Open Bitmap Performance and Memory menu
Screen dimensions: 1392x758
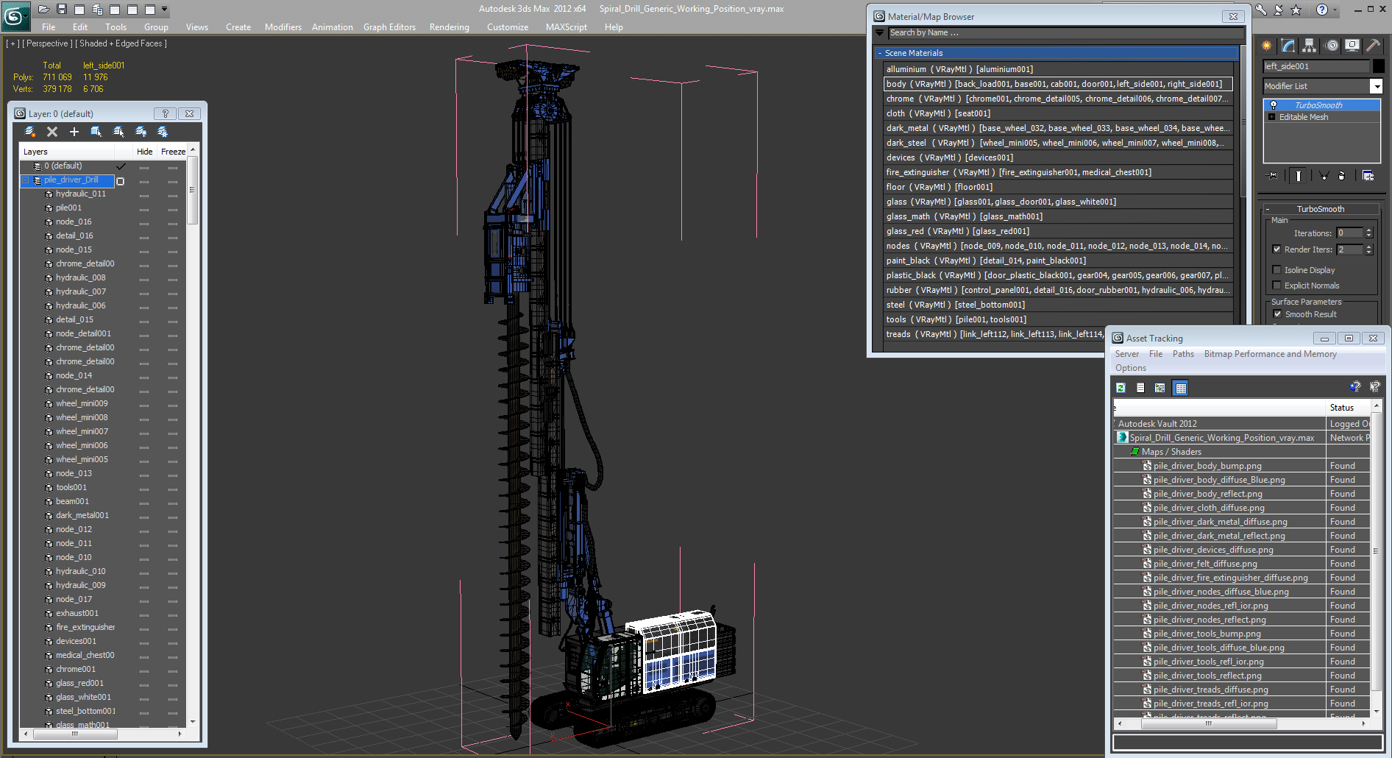(x=1270, y=354)
